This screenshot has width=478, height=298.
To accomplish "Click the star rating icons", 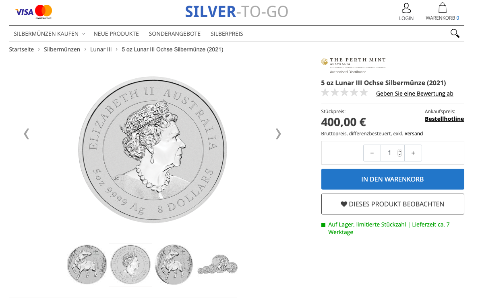I will [x=344, y=93].
